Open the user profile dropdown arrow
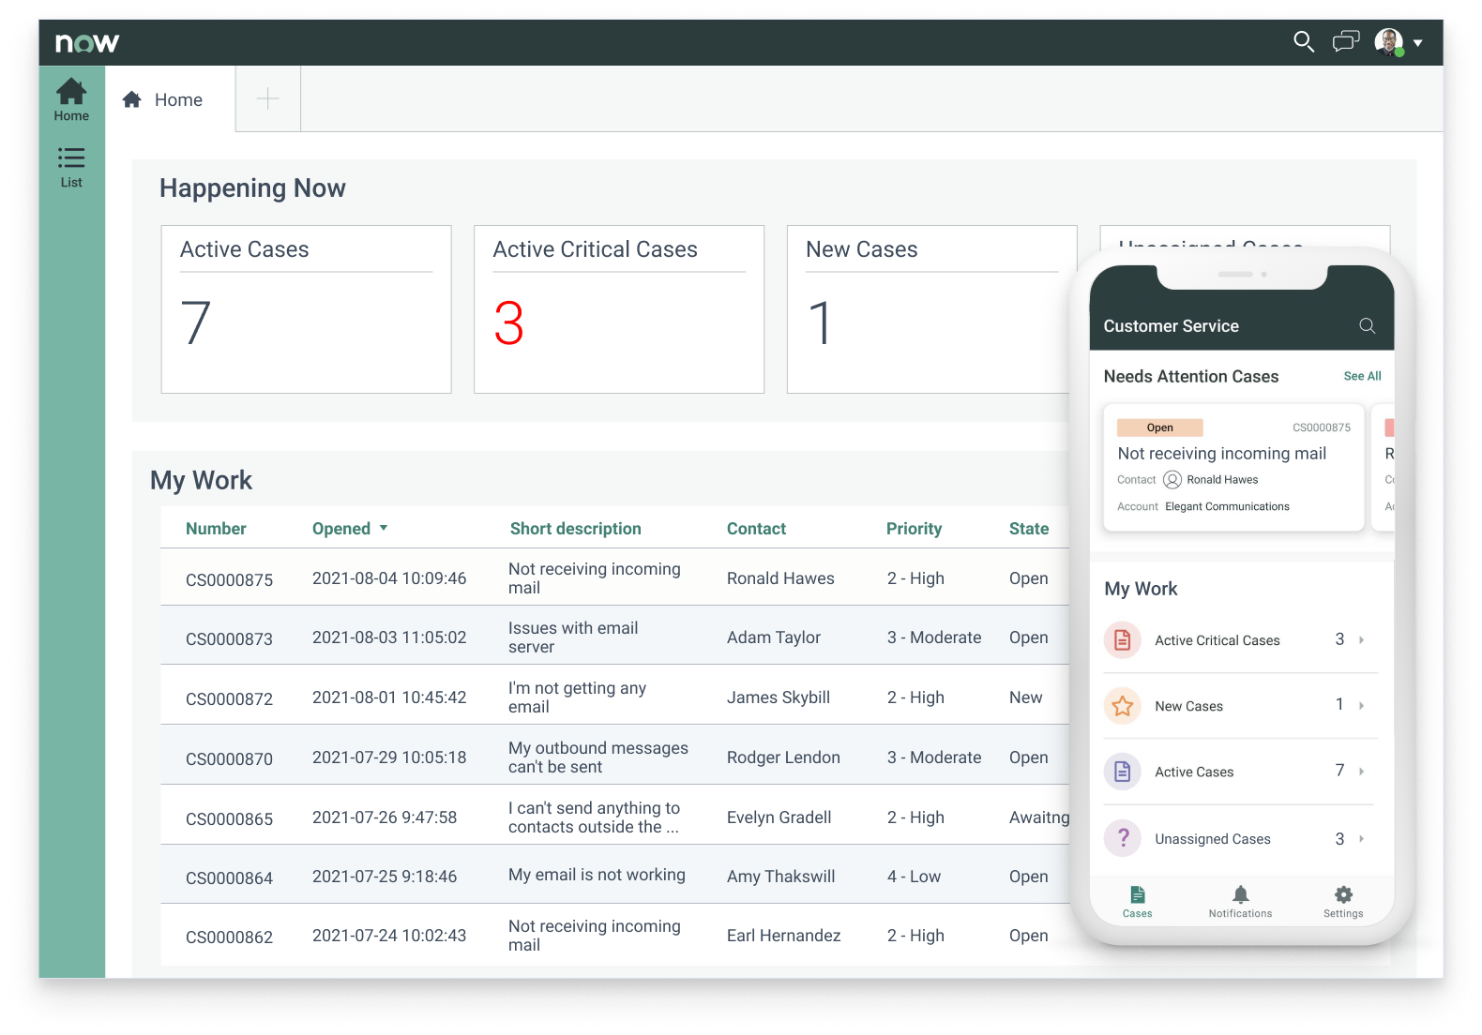This screenshot has width=1482, height=1035. point(1417,43)
